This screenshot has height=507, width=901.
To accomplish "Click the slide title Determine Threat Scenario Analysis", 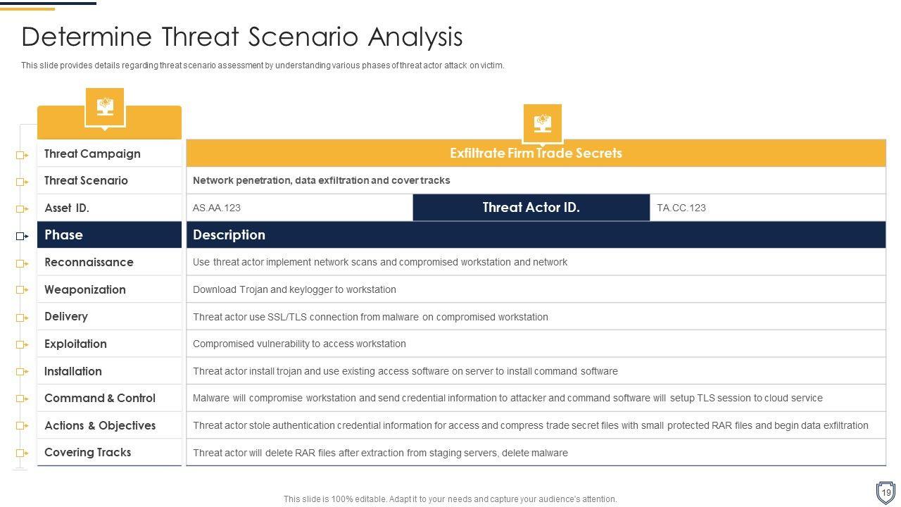I will pos(242,37).
